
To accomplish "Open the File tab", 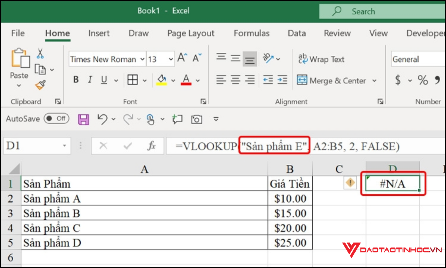I will (x=18, y=33).
